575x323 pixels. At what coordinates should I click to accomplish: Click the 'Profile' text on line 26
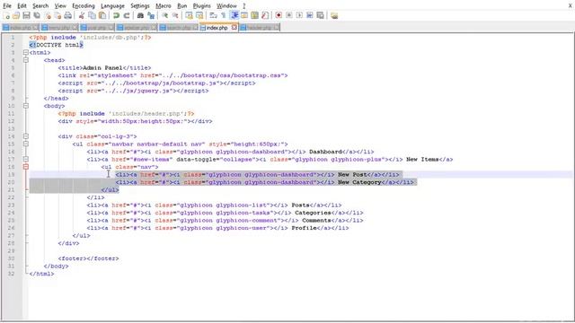tap(304, 228)
